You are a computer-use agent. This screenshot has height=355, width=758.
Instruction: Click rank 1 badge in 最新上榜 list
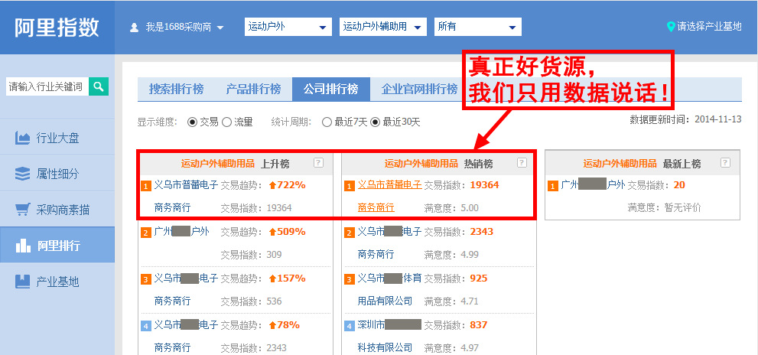(x=554, y=186)
